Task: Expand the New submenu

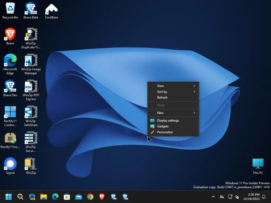Action: tap(173, 113)
